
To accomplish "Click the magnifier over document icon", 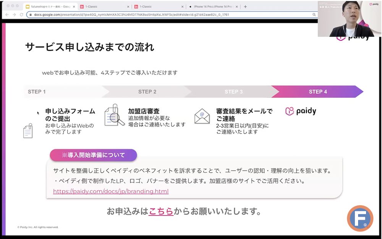I will pos(114,115).
